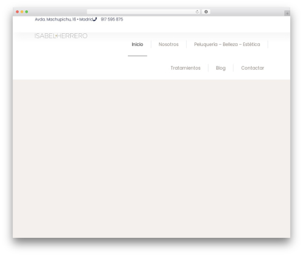Maximize the window with green button
Screen dimensions: 303x256
coord(27,12)
